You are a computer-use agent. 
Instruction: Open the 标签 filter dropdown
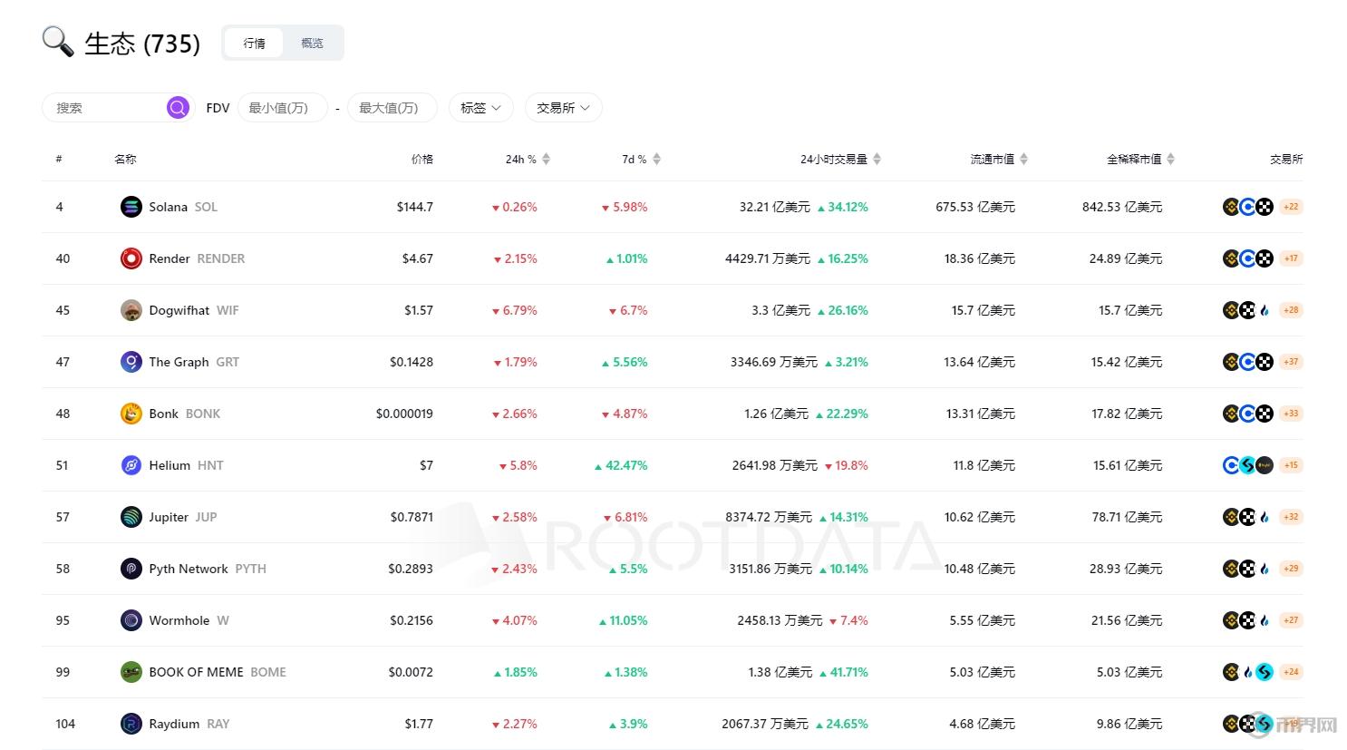pos(480,107)
